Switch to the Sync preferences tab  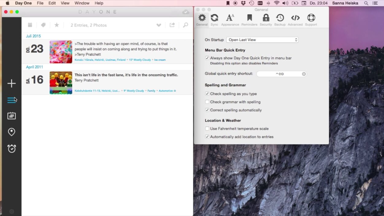(x=214, y=20)
